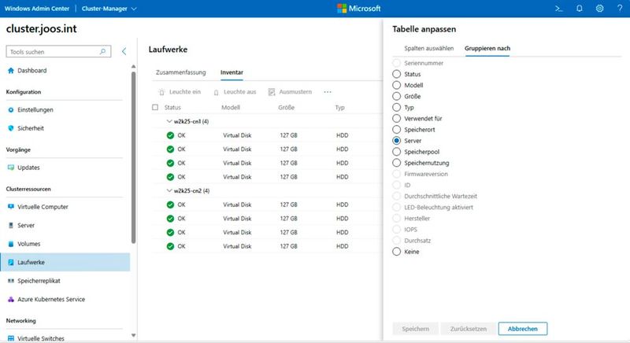Viewport: 630px width, 343px height.
Task: Click the Ausmustern retire icon
Action: tap(272, 92)
